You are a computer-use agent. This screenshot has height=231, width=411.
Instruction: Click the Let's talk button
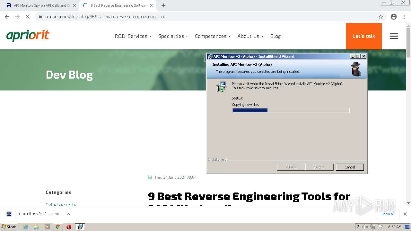click(364, 36)
